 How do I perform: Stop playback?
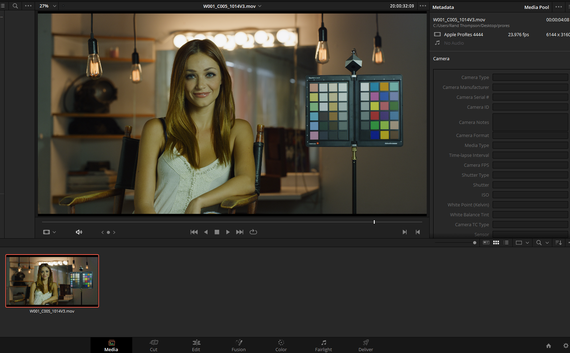[x=217, y=232]
